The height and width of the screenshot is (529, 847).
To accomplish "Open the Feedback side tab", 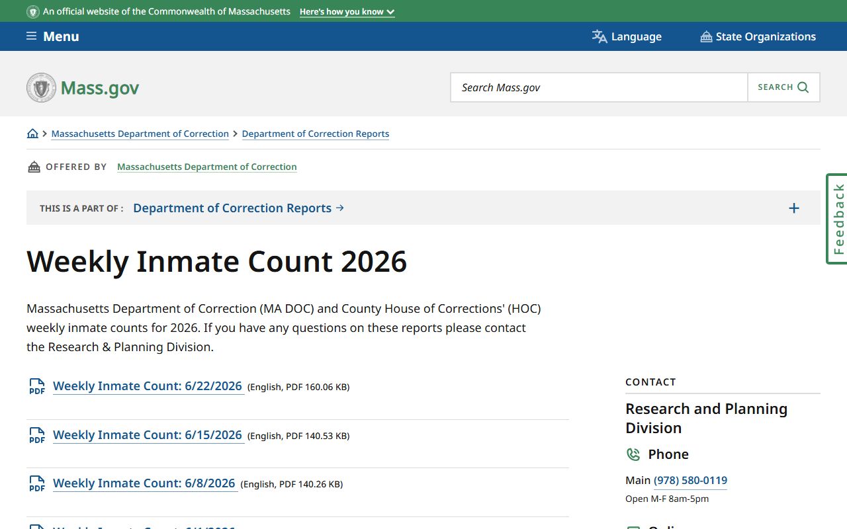I will (837, 219).
